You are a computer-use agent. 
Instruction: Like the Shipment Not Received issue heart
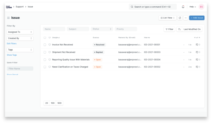[x=50, y=52]
